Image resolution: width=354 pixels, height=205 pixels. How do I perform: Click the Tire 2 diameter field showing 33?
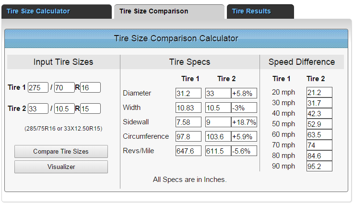[38, 109]
